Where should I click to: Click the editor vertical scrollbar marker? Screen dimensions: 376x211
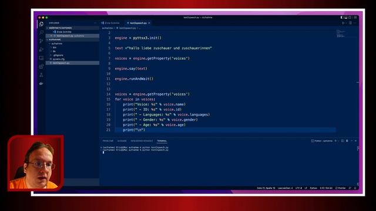click(358, 82)
